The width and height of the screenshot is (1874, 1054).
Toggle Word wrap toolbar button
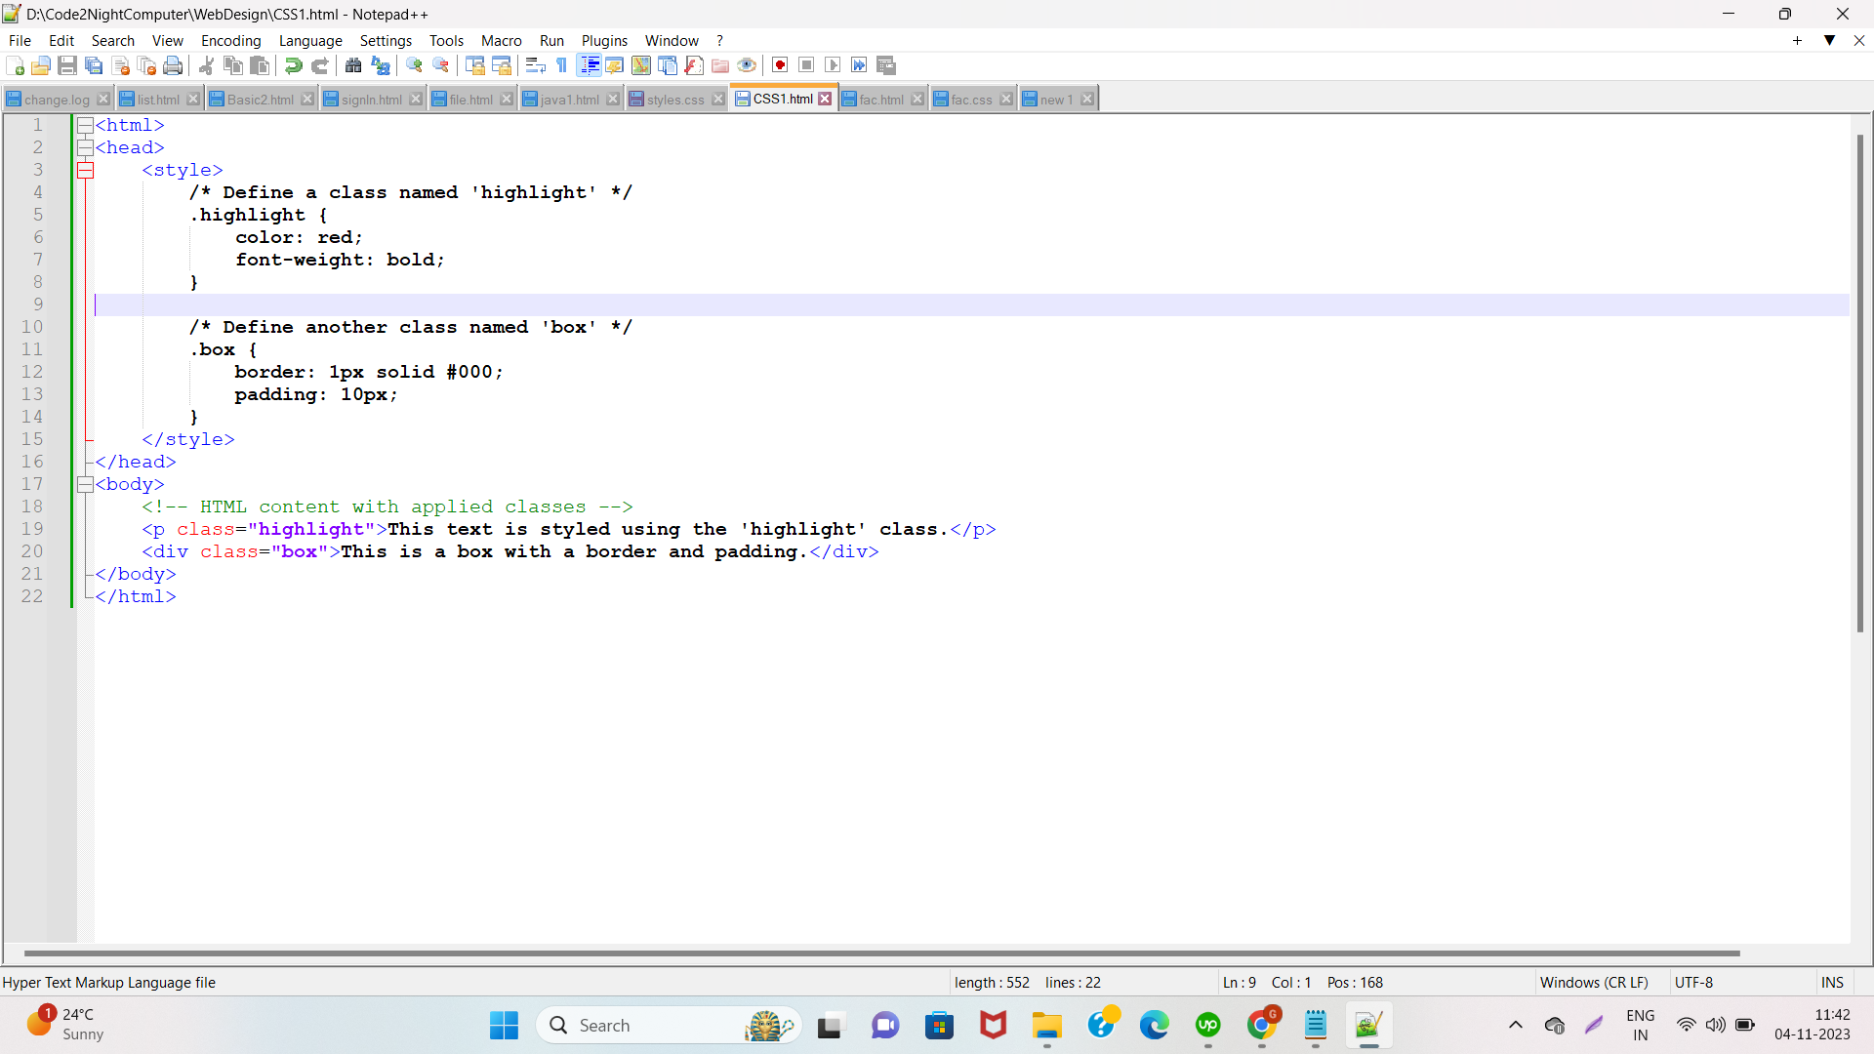[535, 65]
